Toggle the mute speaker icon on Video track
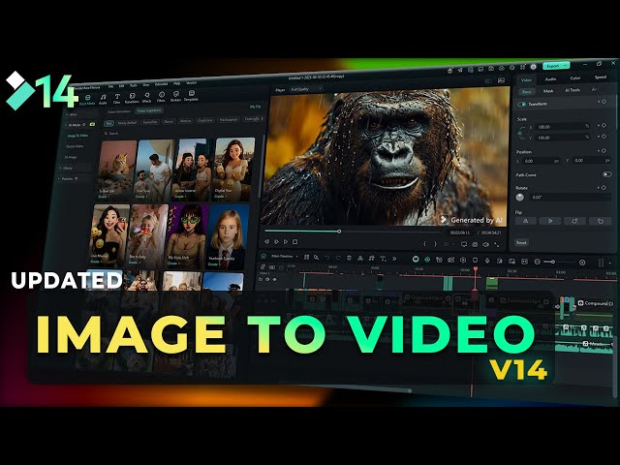620x465 pixels. point(267,279)
